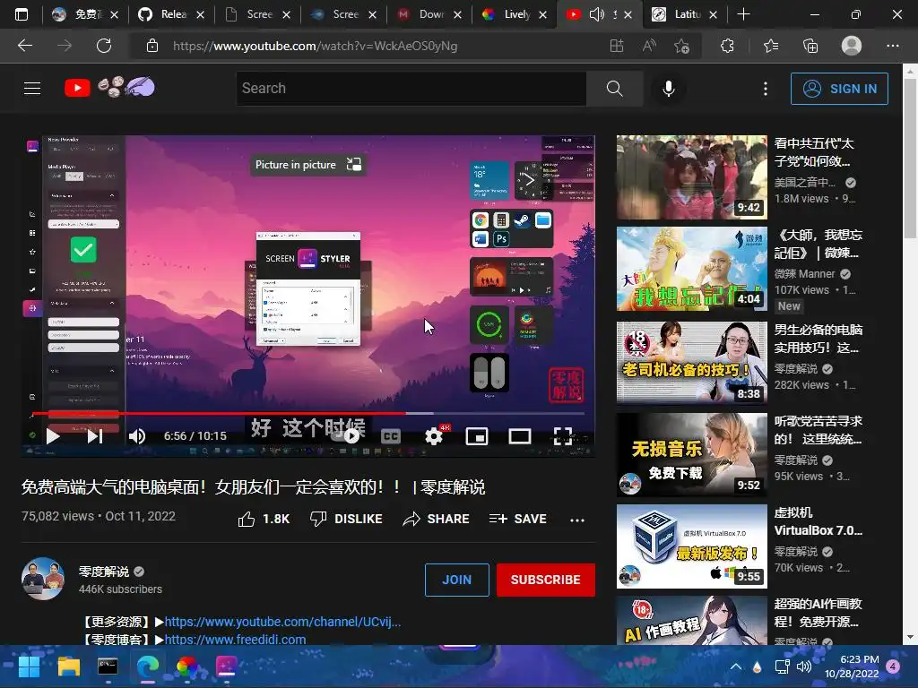
Task: Open Collections icon in toolbar
Action: 810,46
